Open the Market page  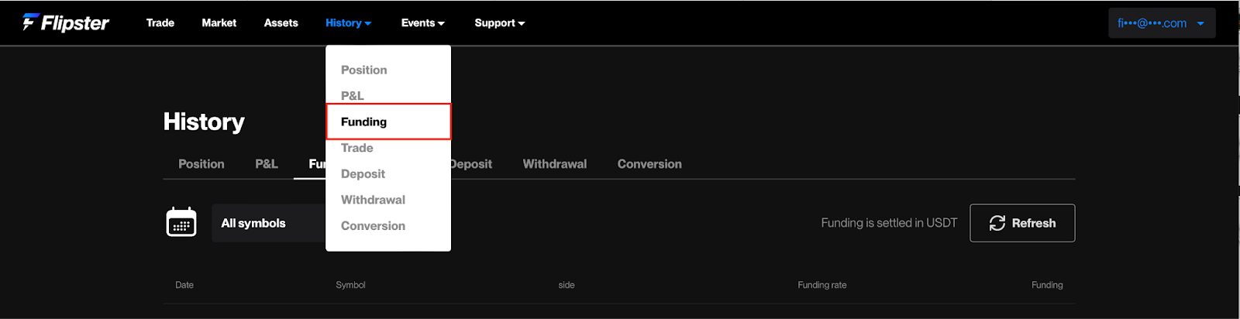coord(219,23)
